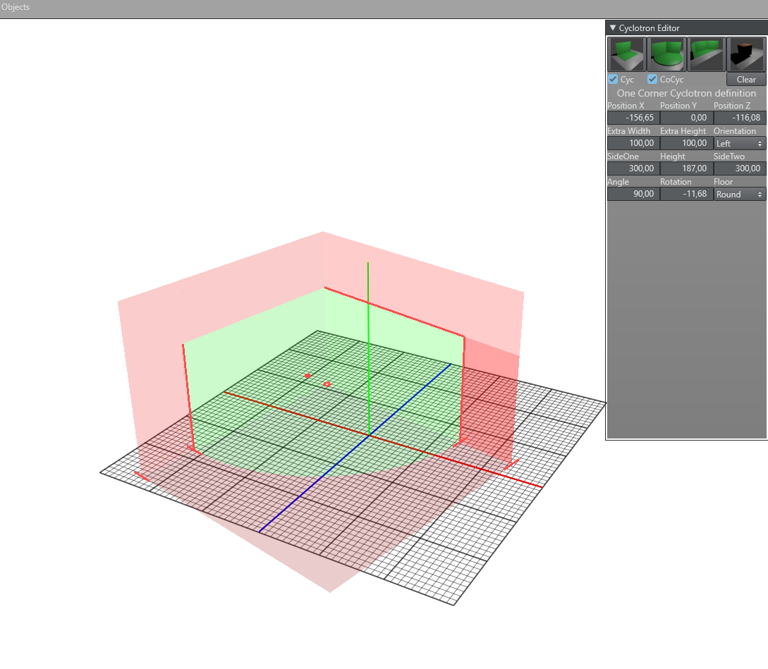Open the Objects menu
Viewport: 768px width, 669px height.
(15, 7)
